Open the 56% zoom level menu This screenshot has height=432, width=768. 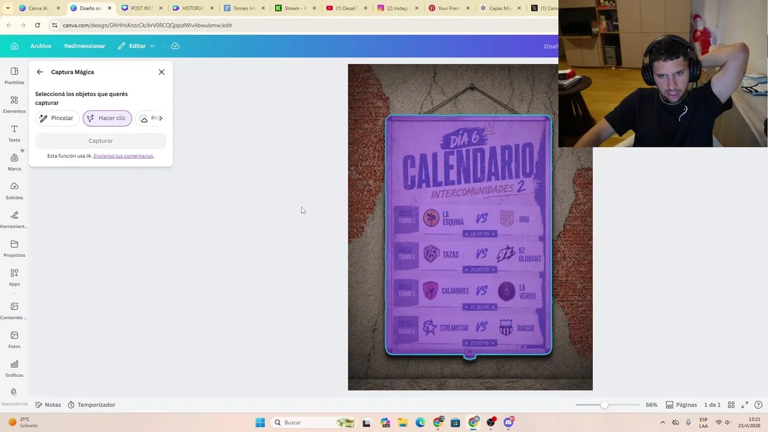tap(652, 405)
